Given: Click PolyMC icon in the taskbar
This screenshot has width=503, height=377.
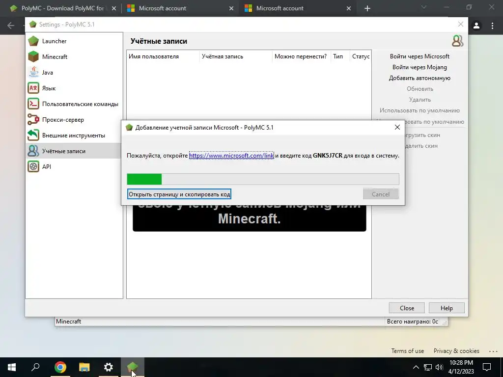Looking at the screenshot, I should [133, 367].
